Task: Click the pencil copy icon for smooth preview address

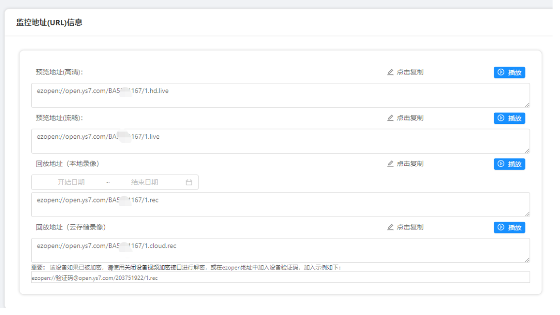Action: (x=390, y=118)
